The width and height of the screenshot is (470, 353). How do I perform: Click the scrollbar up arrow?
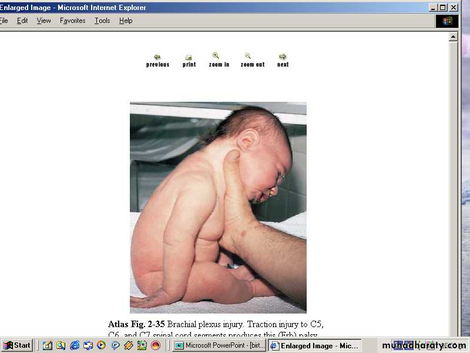[x=454, y=36]
